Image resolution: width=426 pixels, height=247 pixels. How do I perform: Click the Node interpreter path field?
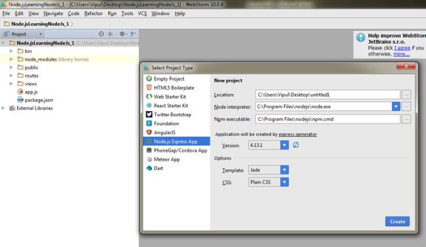coord(323,107)
